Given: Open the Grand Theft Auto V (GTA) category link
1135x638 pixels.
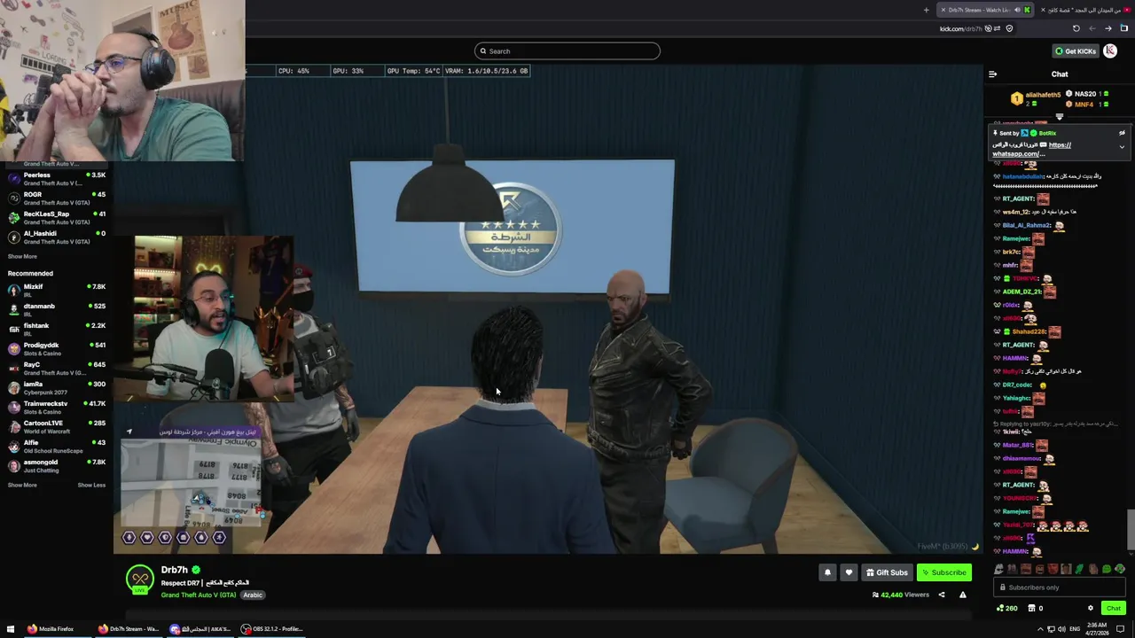Looking at the screenshot, I should [199, 595].
